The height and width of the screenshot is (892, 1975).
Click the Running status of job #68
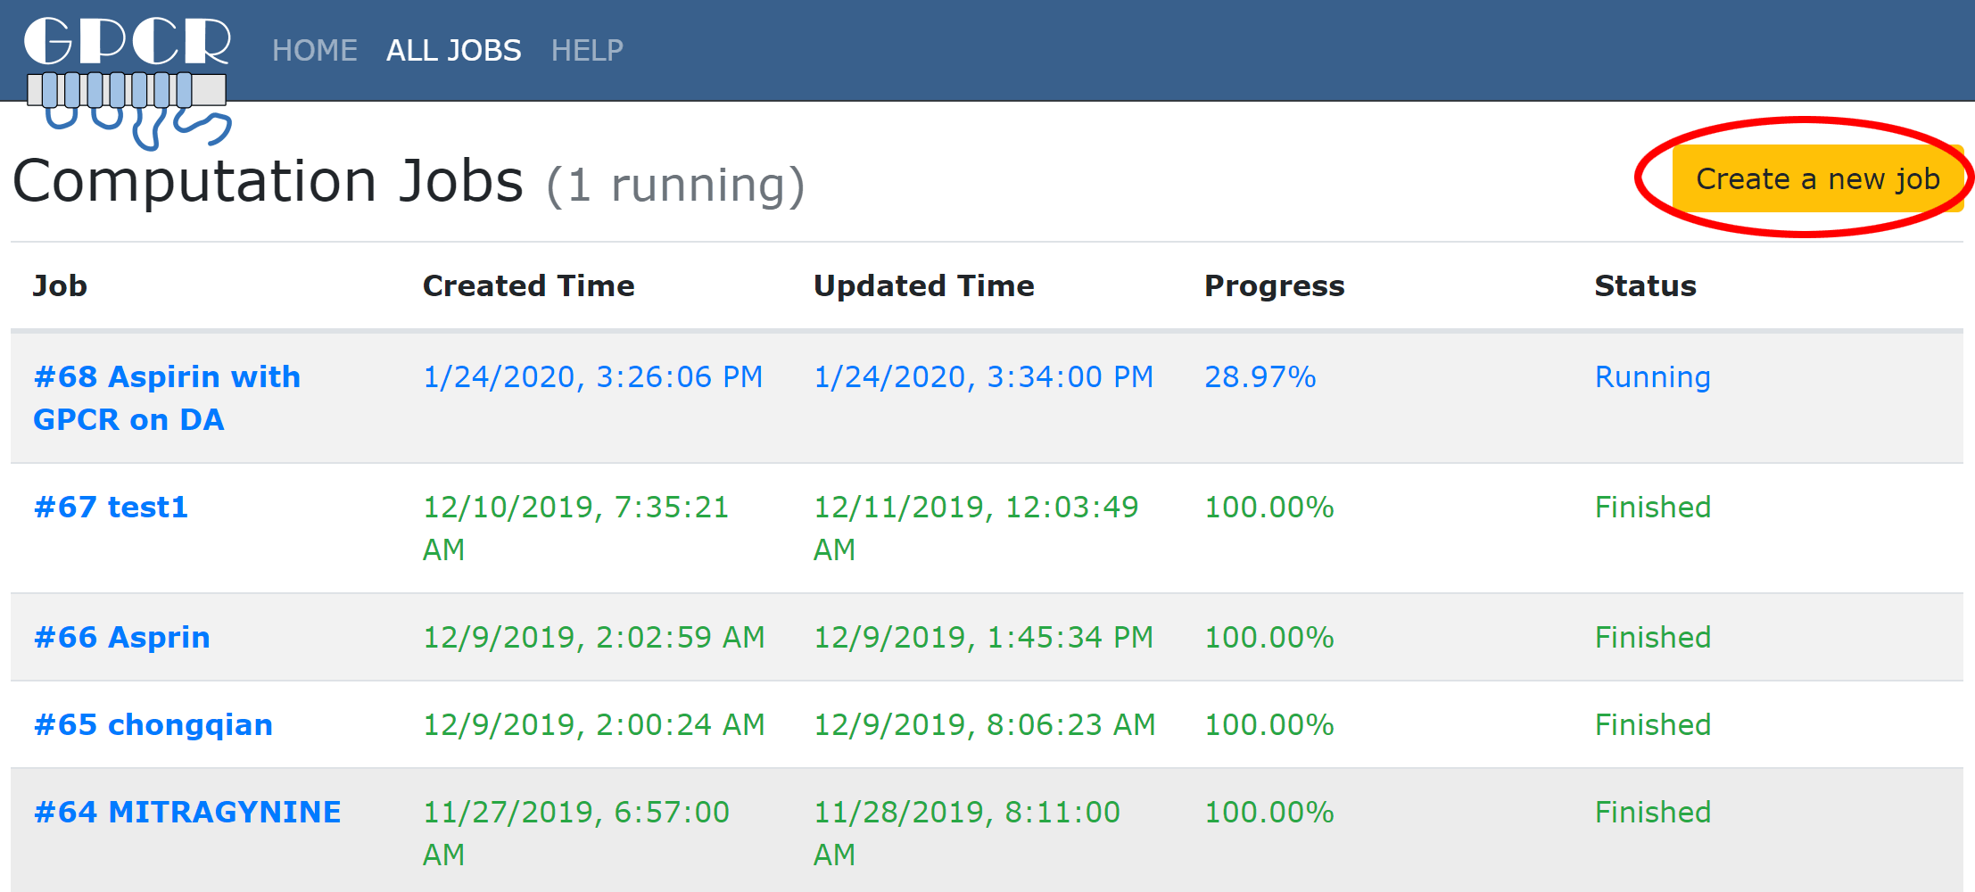[1652, 376]
